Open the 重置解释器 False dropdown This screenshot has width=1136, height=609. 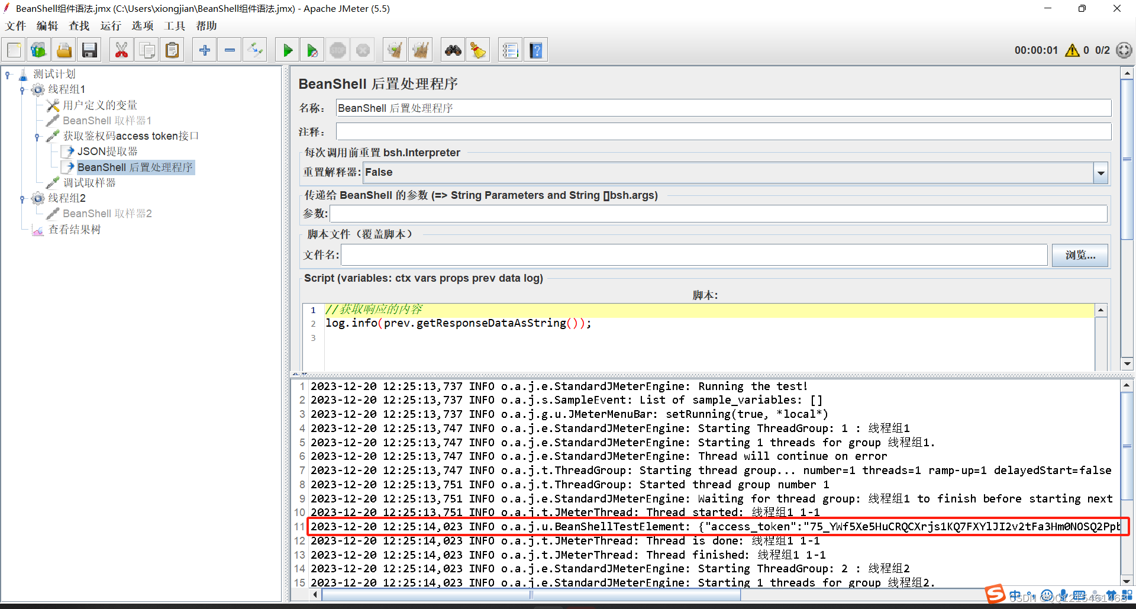(x=1100, y=173)
